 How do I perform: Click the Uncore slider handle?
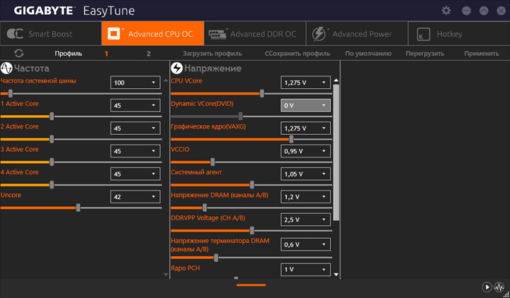point(78,208)
